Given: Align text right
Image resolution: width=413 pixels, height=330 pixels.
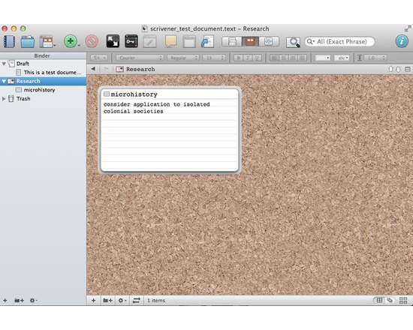Looking at the screenshot, I should 293,58.
